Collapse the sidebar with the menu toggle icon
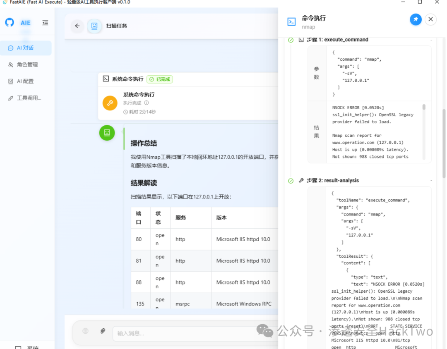Viewport: 447px width, 349px height. coord(45,23)
